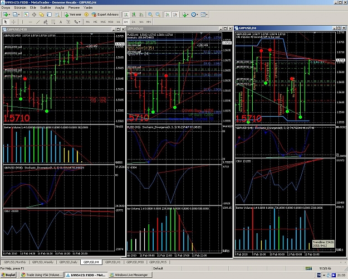Click the connection status bars icon
Viewport: 348px width, 279px height.
click(308, 268)
